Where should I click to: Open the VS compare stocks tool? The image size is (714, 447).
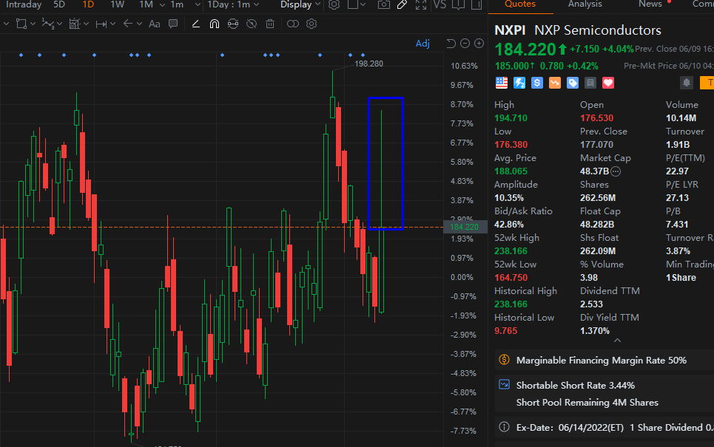439,4
